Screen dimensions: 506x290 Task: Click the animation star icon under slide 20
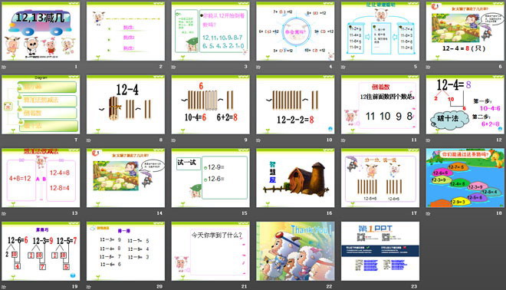tap(89, 287)
